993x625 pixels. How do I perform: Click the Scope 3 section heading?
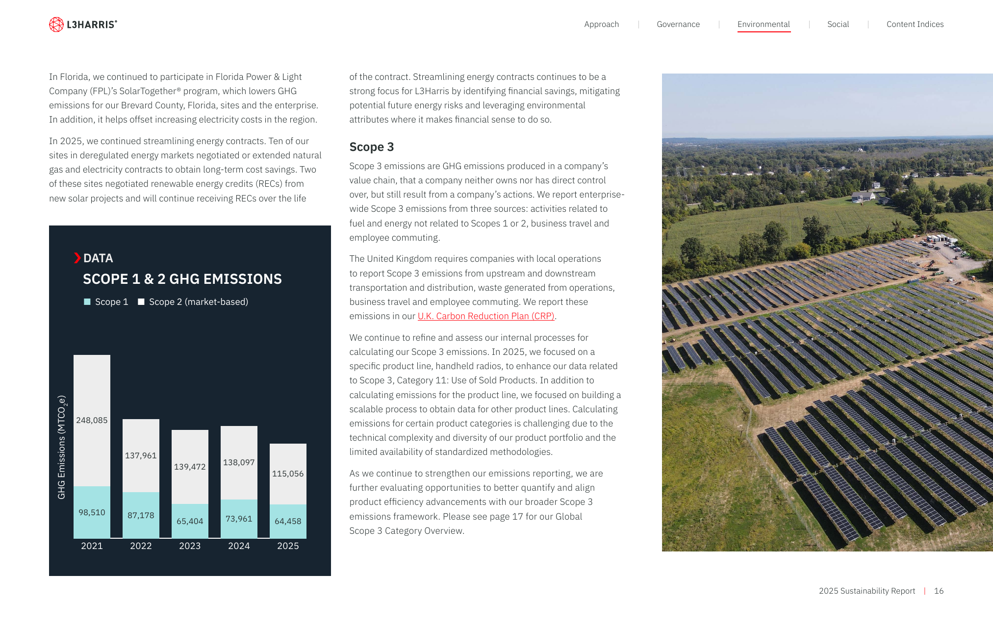(x=371, y=147)
